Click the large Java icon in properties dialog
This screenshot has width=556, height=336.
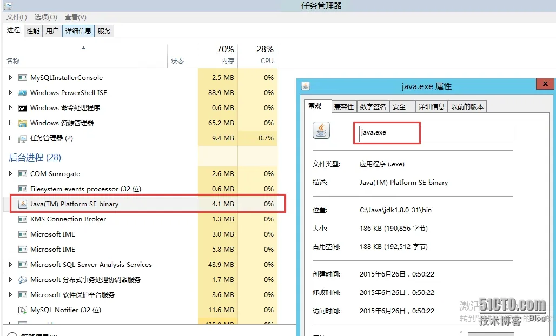(321, 130)
